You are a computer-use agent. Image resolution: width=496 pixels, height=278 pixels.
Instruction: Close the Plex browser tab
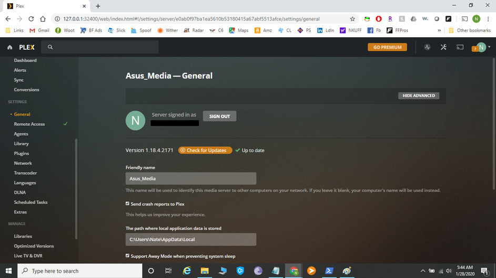(x=84, y=6)
